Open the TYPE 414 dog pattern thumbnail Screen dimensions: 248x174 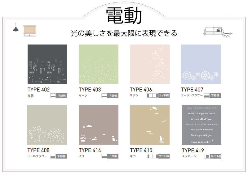[98, 125]
